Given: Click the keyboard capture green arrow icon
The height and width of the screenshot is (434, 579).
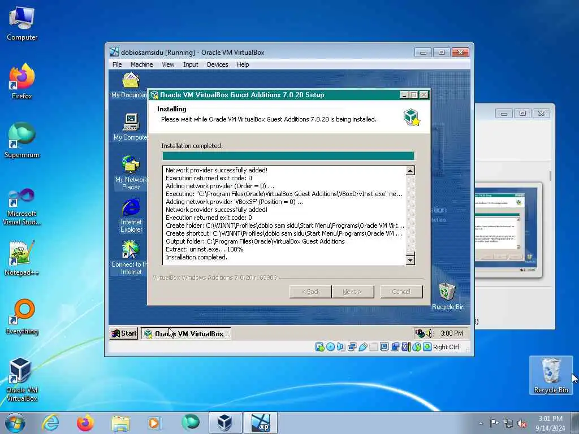Looking at the screenshot, I should [427, 347].
